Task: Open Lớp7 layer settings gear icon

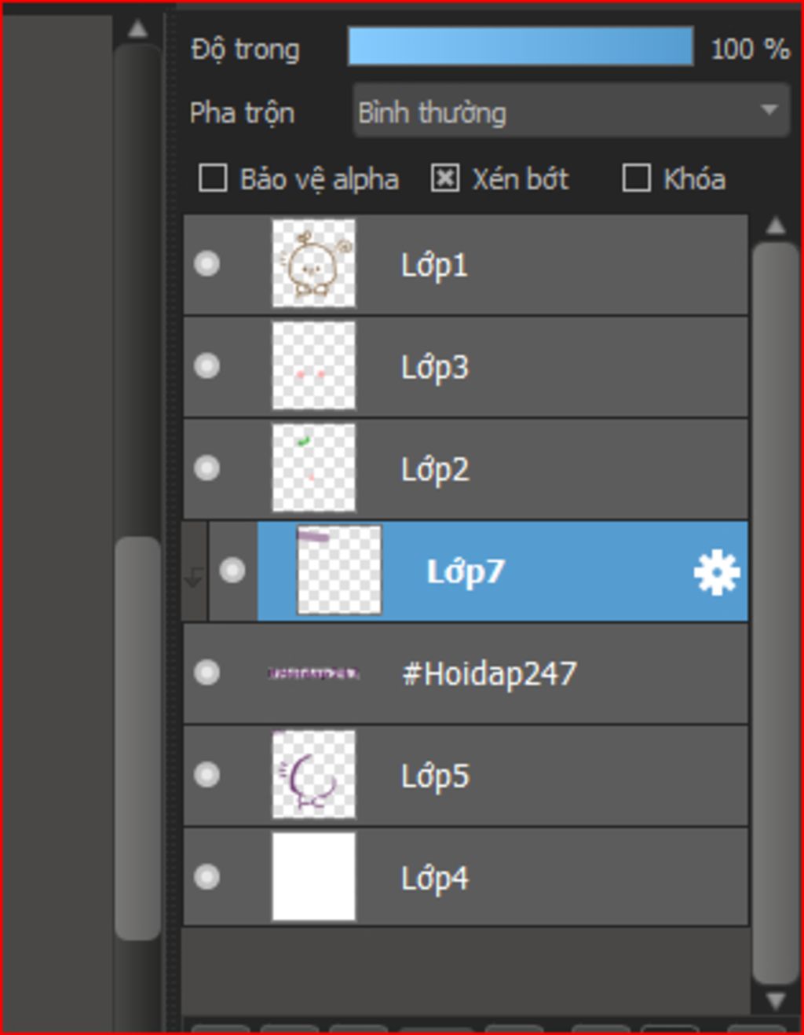Action: (716, 572)
